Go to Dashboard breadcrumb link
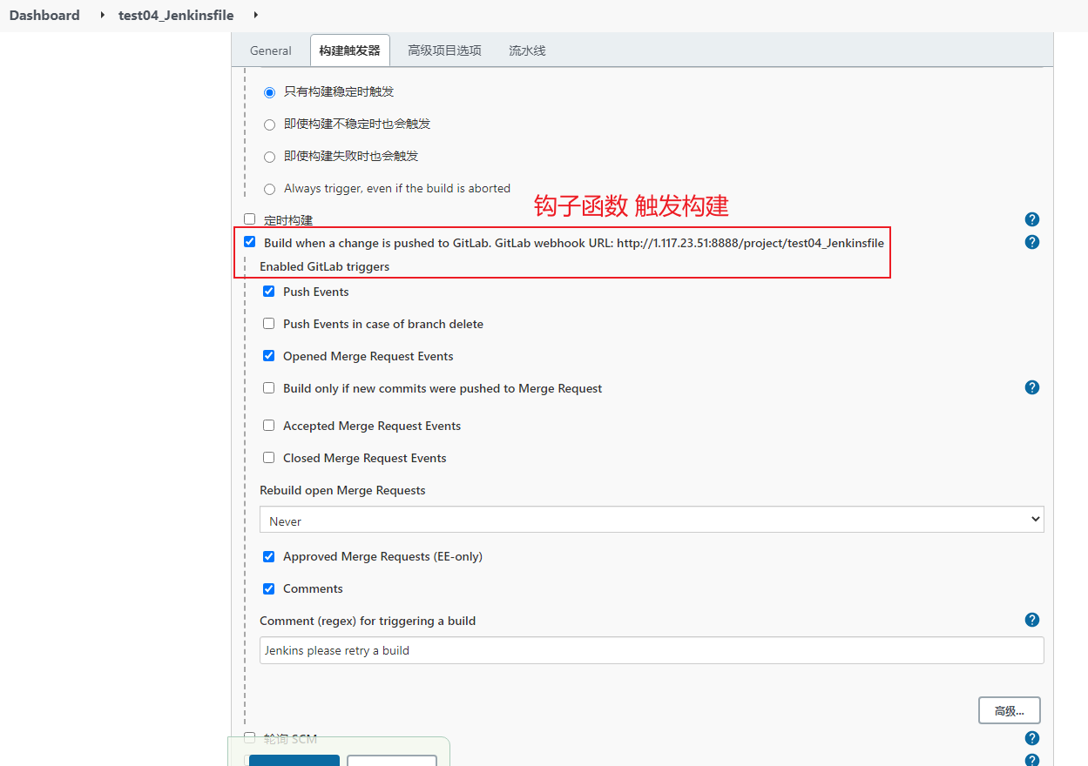The image size is (1088, 766). point(44,15)
